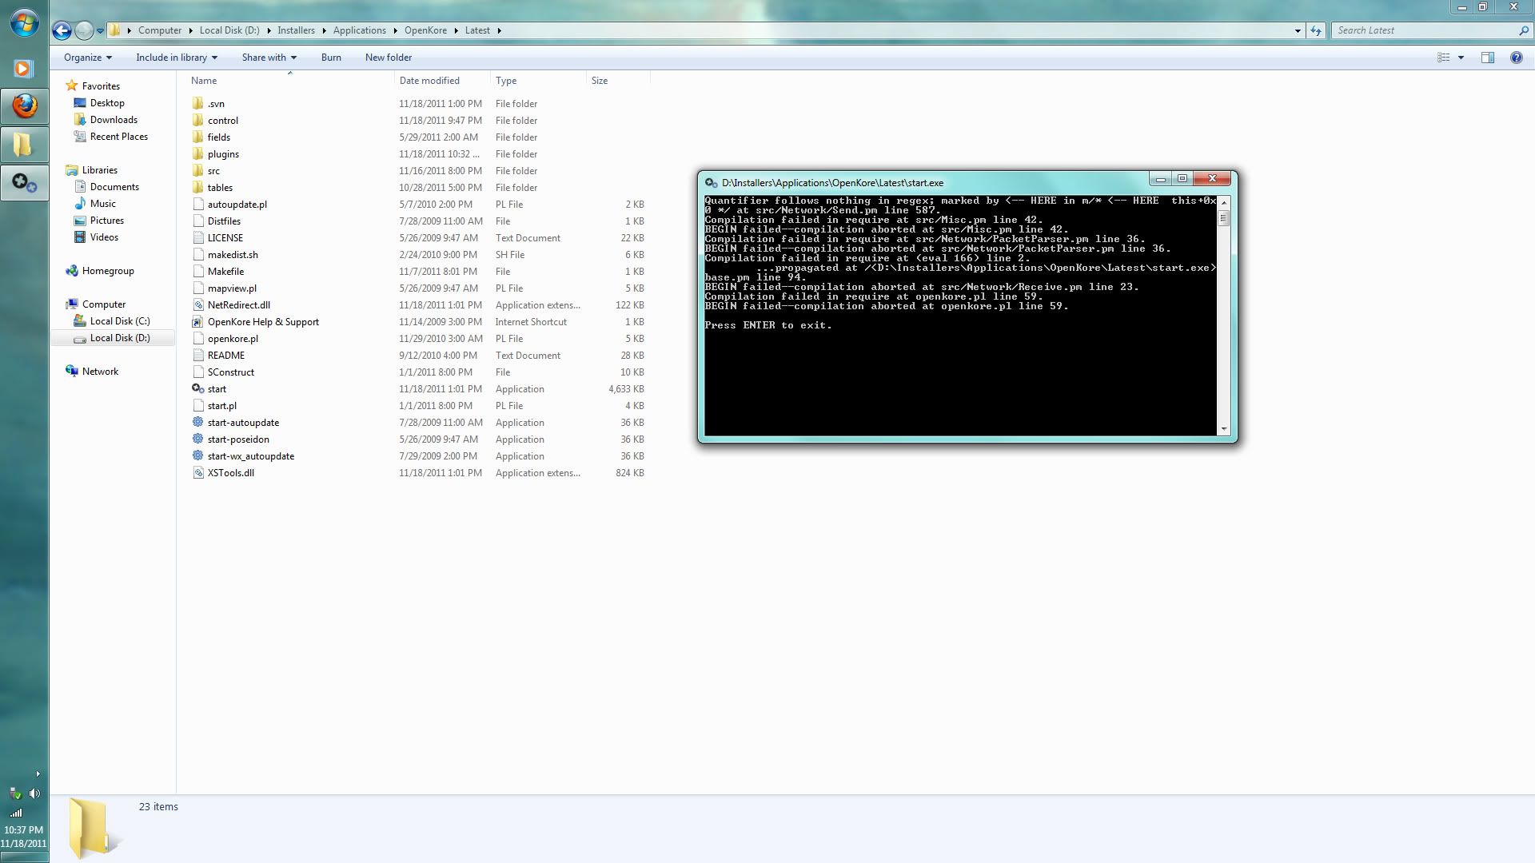The image size is (1535, 863).
Task: Open address bar history dropdown
Action: (x=1297, y=30)
